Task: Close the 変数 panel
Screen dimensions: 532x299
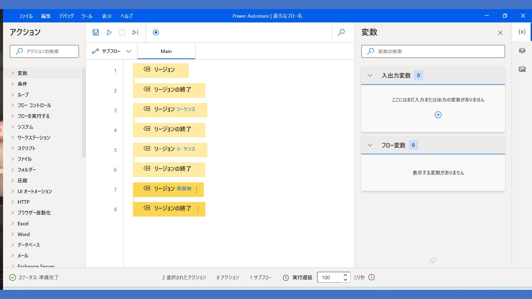Action: click(x=500, y=33)
